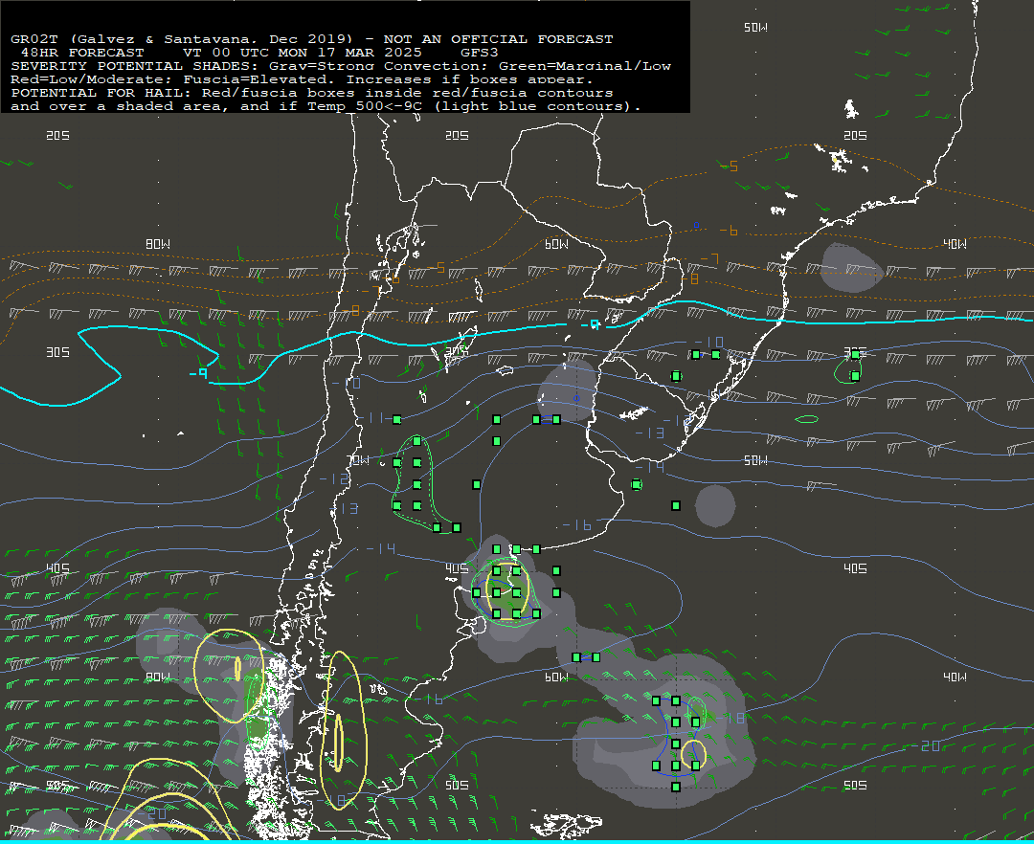Image resolution: width=1034 pixels, height=844 pixels.
Task: Click the GR02T product name in header
Action: 34,39
